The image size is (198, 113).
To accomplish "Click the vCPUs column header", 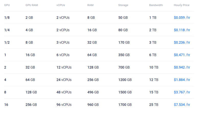I will pos(61,5).
